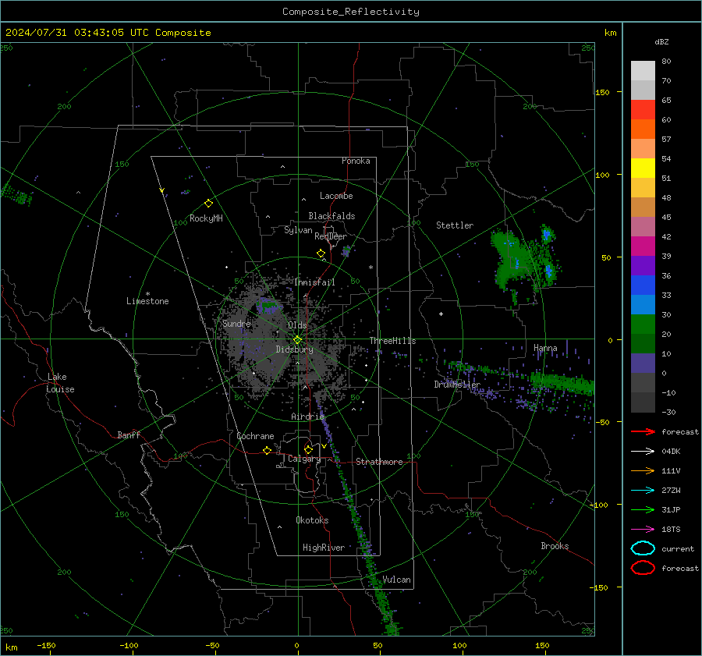This screenshot has width=702, height=656.
Task: Click yellow diamond marker below Cochrane
Action: [x=268, y=450]
